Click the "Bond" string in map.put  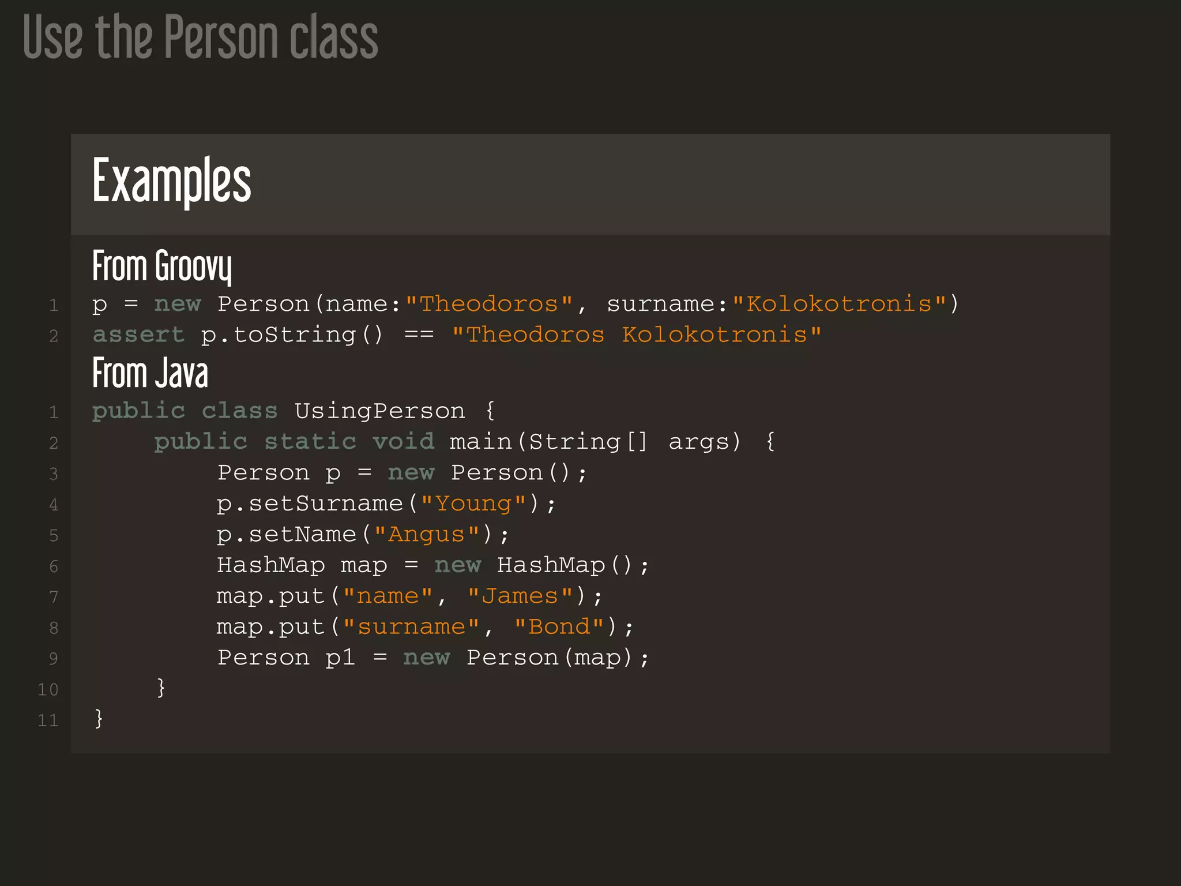[559, 627]
